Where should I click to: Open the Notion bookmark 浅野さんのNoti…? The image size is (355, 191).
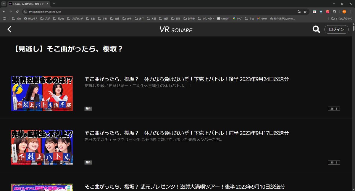point(283,18)
